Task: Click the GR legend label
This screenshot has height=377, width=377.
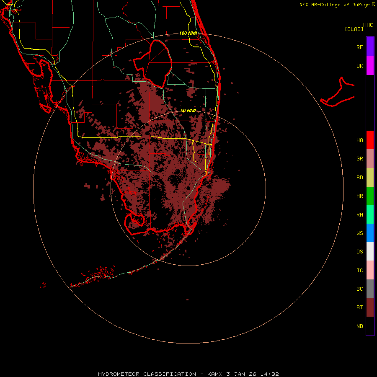Action: [359, 159]
